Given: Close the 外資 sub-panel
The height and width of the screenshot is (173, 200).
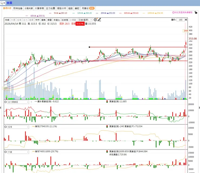Looking at the screenshot, I should click(6, 152).
